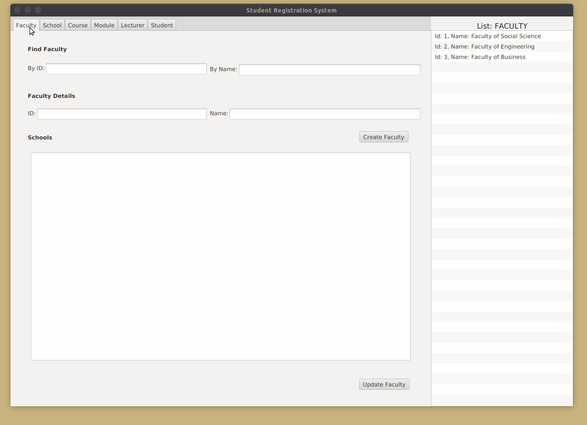The image size is (587, 425).
Task: Click the List: FACULTY header
Action: click(x=502, y=26)
